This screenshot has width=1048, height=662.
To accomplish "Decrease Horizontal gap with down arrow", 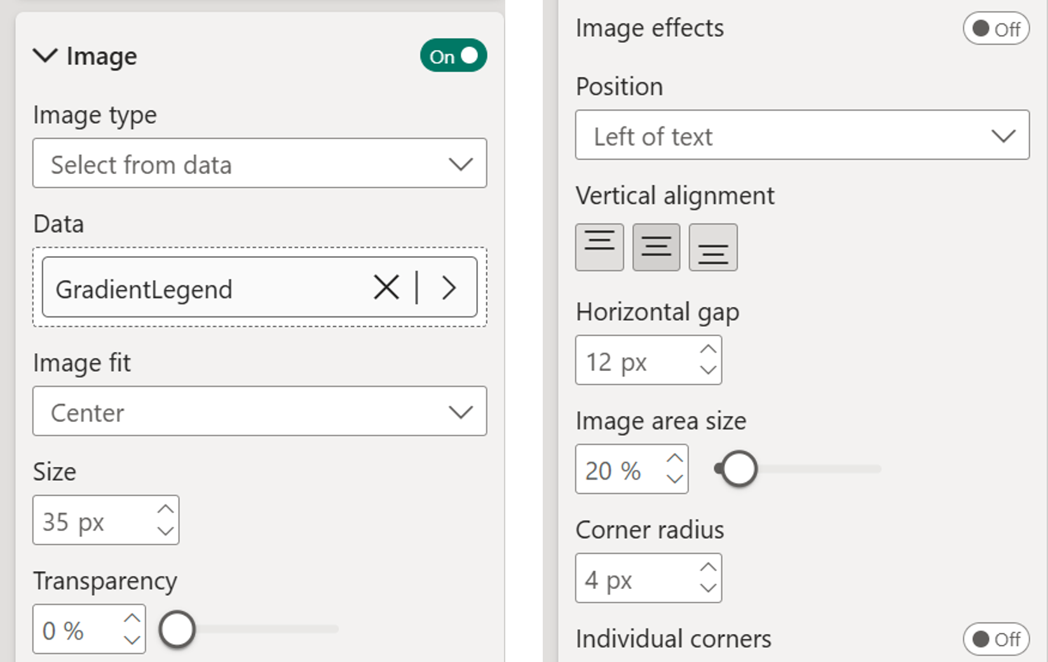I will click(x=708, y=370).
